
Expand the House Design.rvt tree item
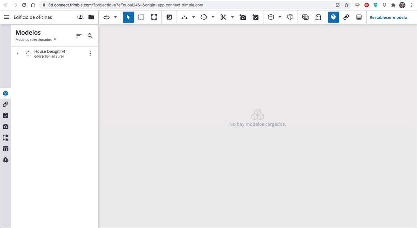(x=17, y=53)
